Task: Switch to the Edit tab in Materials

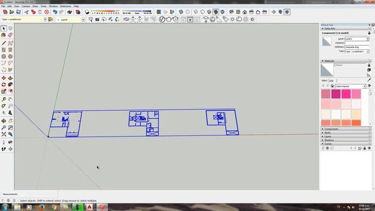Action: [x=332, y=81]
